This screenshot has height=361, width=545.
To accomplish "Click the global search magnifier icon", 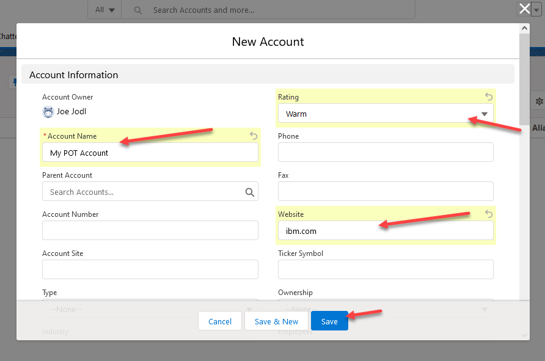I will 138,10.
